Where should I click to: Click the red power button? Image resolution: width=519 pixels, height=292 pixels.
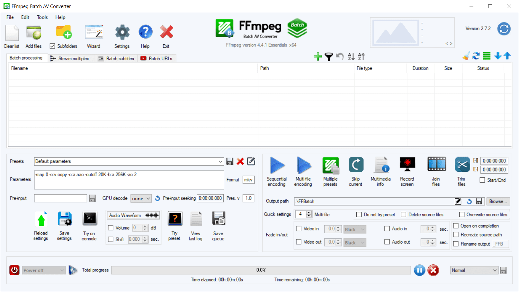tap(14, 270)
